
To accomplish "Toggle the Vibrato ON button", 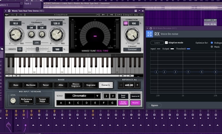I will click(20, 49).
